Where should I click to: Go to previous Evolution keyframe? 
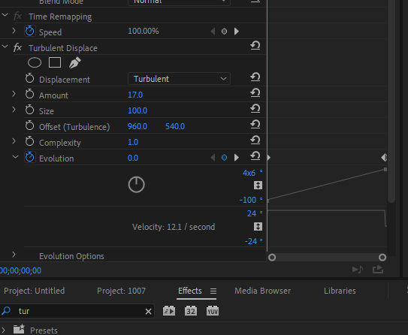pos(213,158)
